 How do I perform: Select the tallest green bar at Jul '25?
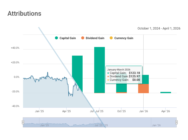99,70
